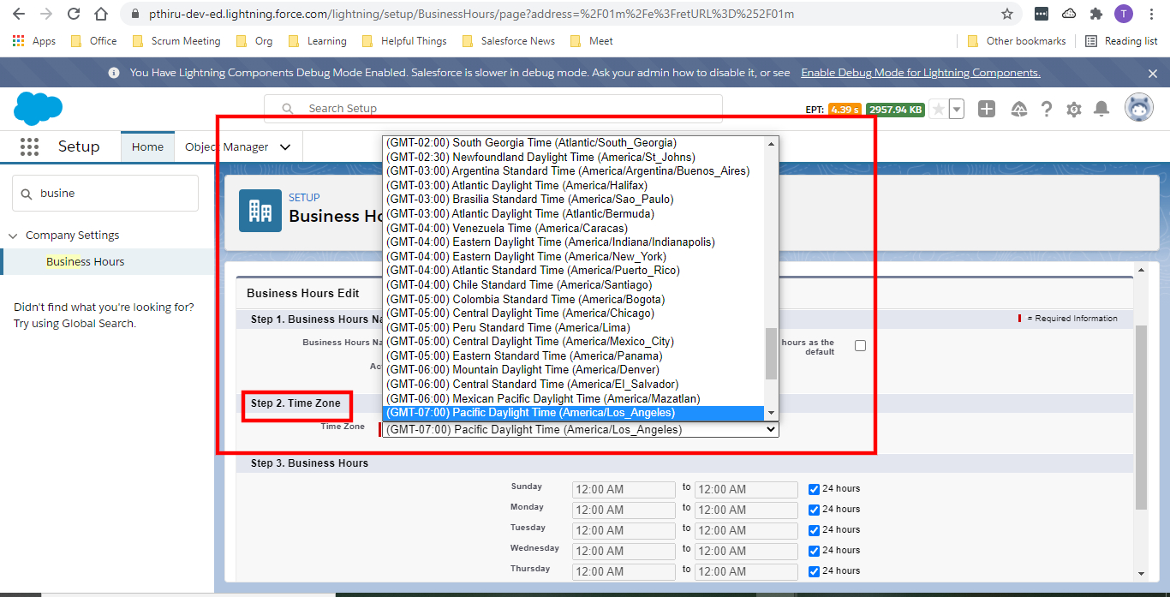Image resolution: width=1170 pixels, height=597 pixels.
Task: Select Pacific Daylight Time from the list
Action: pos(572,413)
